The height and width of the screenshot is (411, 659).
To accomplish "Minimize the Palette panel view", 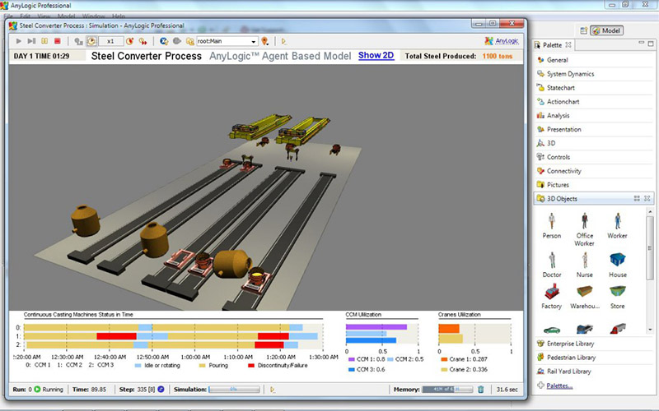I will click(x=642, y=43).
